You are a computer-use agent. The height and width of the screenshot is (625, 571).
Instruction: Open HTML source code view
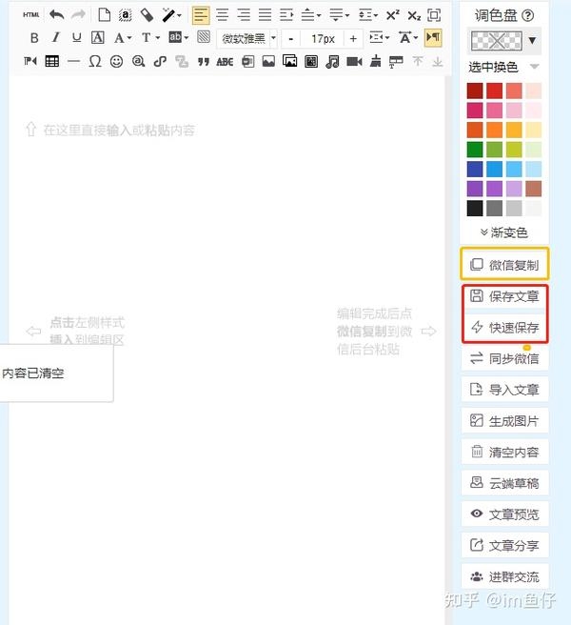click(30, 15)
